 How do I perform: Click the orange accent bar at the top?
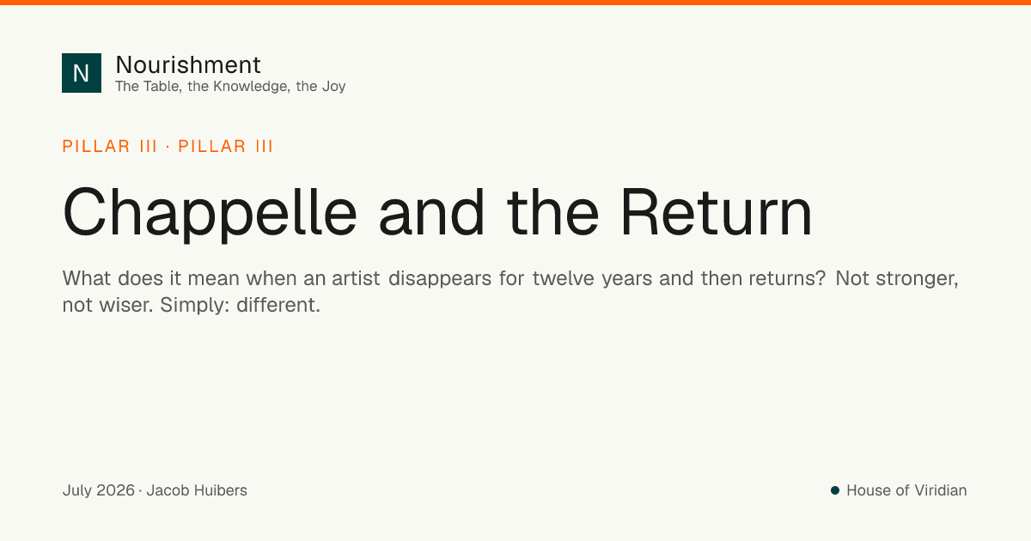click(x=515, y=3)
